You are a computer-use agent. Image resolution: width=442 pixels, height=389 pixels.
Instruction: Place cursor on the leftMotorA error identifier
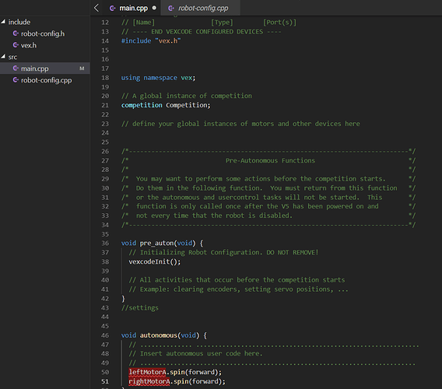click(x=147, y=372)
